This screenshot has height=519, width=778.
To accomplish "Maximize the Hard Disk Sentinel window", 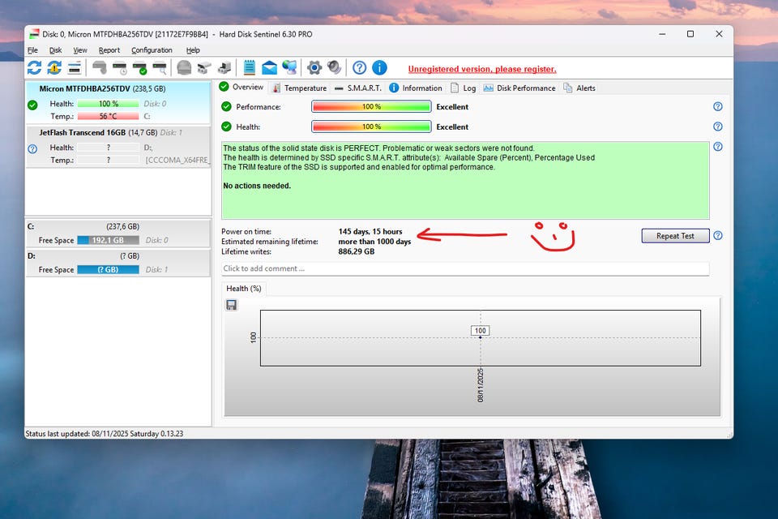I will (690, 34).
